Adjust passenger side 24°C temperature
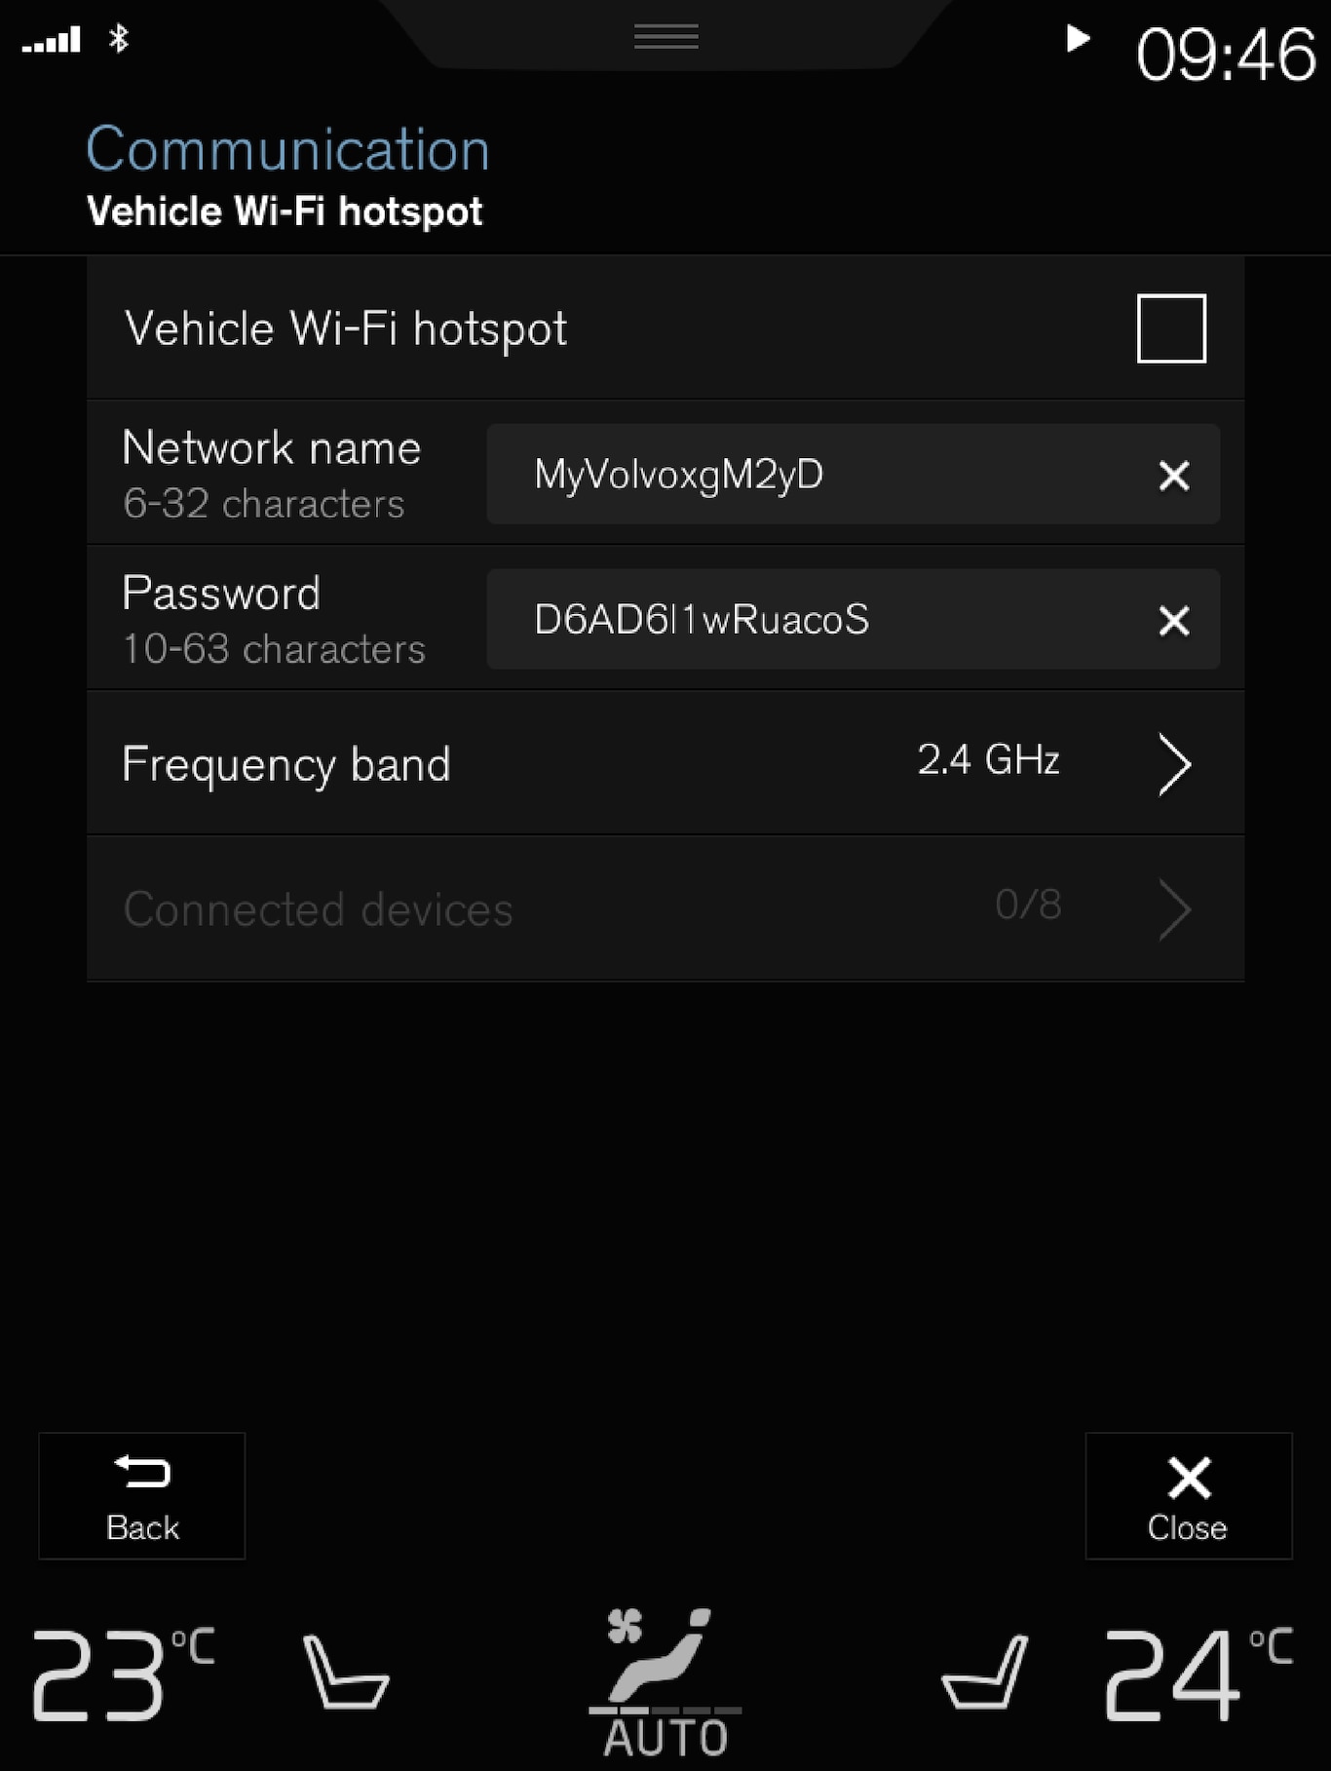 (1198, 1674)
